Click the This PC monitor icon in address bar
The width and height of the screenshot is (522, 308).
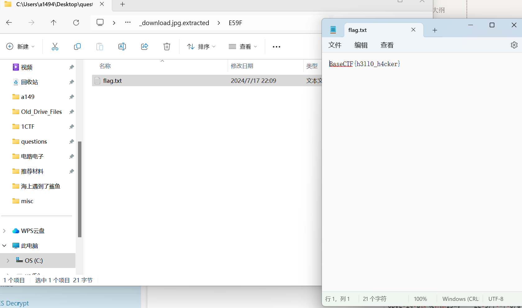click(x=100, y=23)
